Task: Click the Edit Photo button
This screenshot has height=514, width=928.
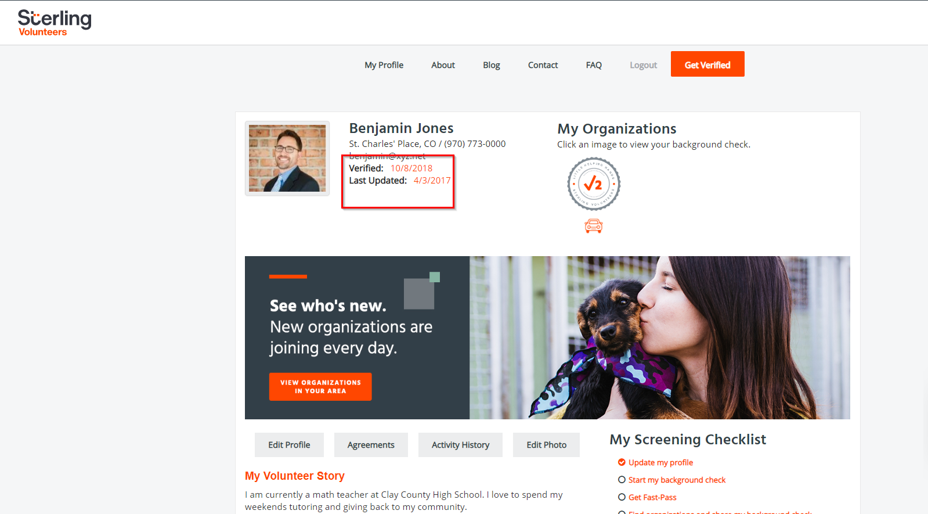Action: (x=547, y=445)
